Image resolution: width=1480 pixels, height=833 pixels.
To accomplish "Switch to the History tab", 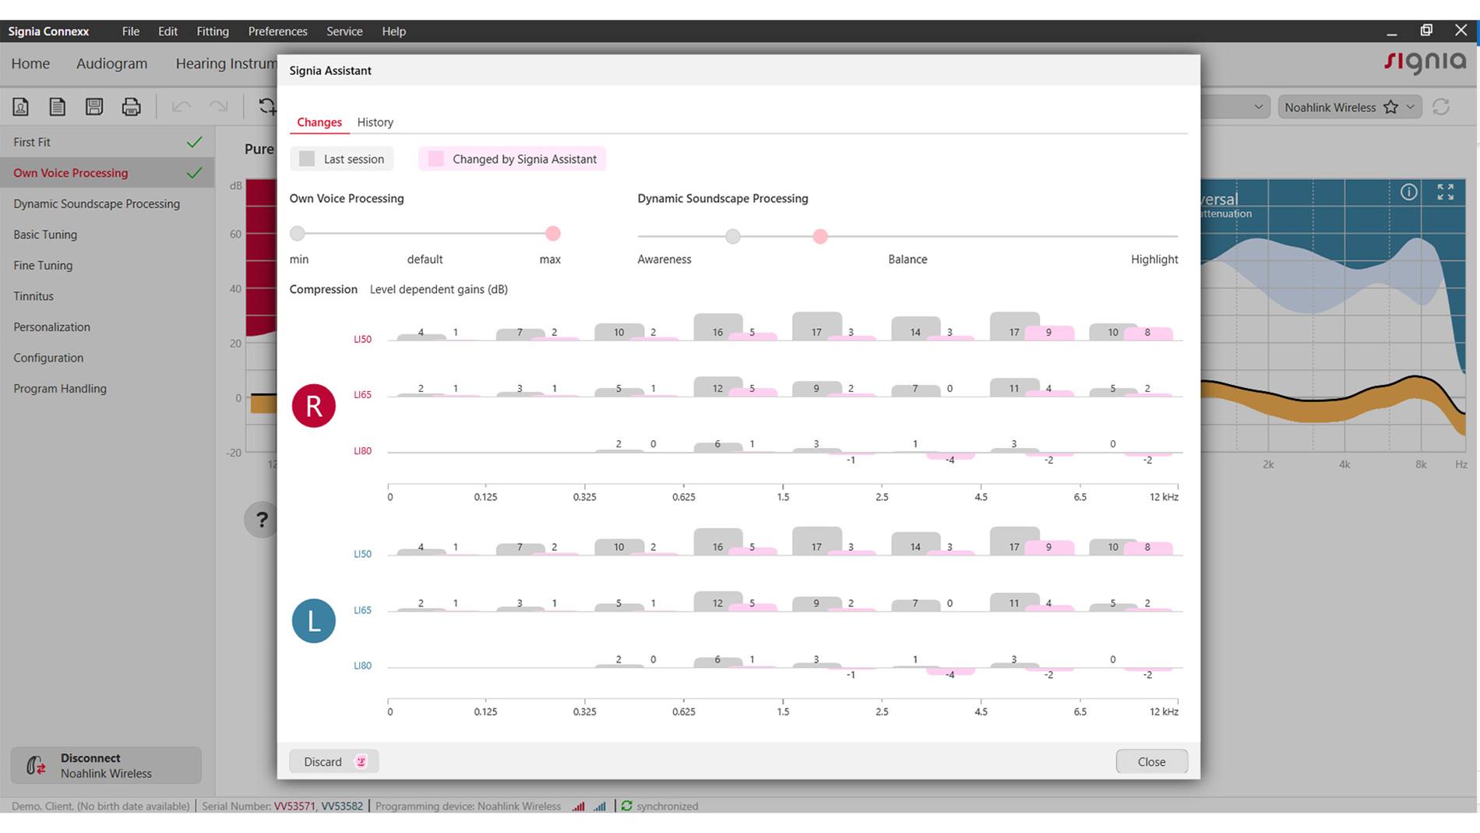I will (375, 122).
